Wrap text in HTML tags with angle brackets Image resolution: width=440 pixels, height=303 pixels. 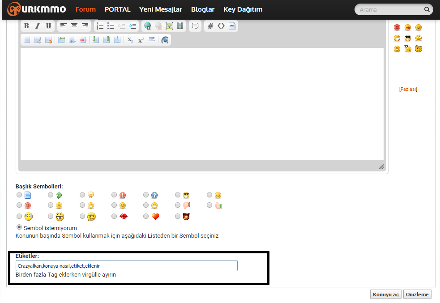[221, 26]
